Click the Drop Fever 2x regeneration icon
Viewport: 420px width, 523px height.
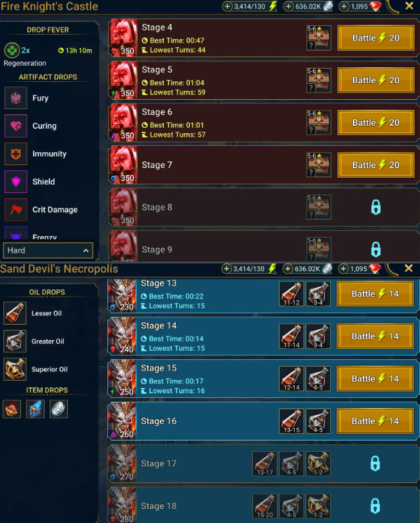(12, 51)
